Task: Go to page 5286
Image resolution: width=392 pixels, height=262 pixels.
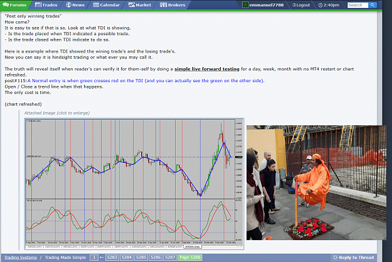Action: pyautogui.click(x=156, y=258)
